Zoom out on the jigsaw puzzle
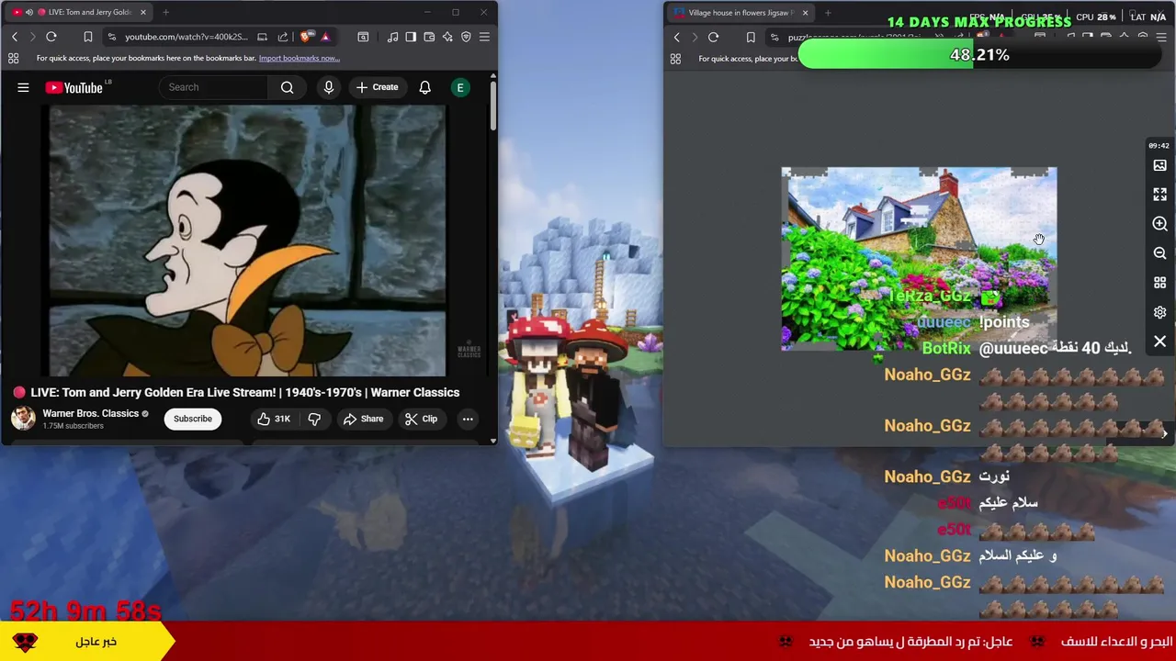 (1159, 253)
